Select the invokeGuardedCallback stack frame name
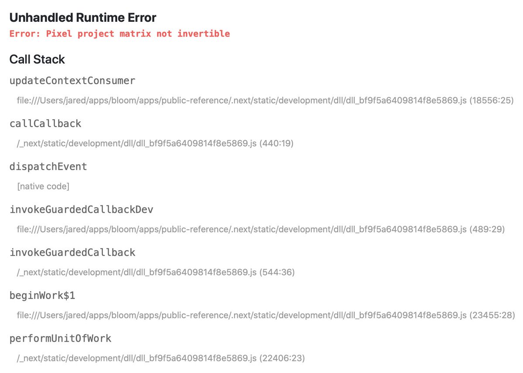This screenshot has height=373, width=523. (x=72, y=252)
